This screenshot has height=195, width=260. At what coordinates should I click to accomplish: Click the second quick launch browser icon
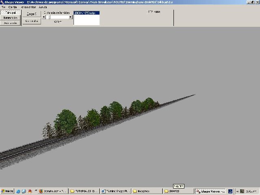(x=24, y=191)
